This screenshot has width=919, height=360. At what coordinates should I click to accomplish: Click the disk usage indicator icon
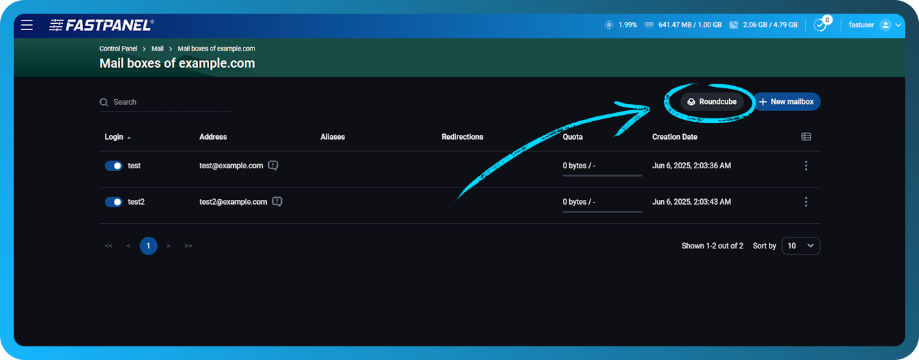click(733, 25)
